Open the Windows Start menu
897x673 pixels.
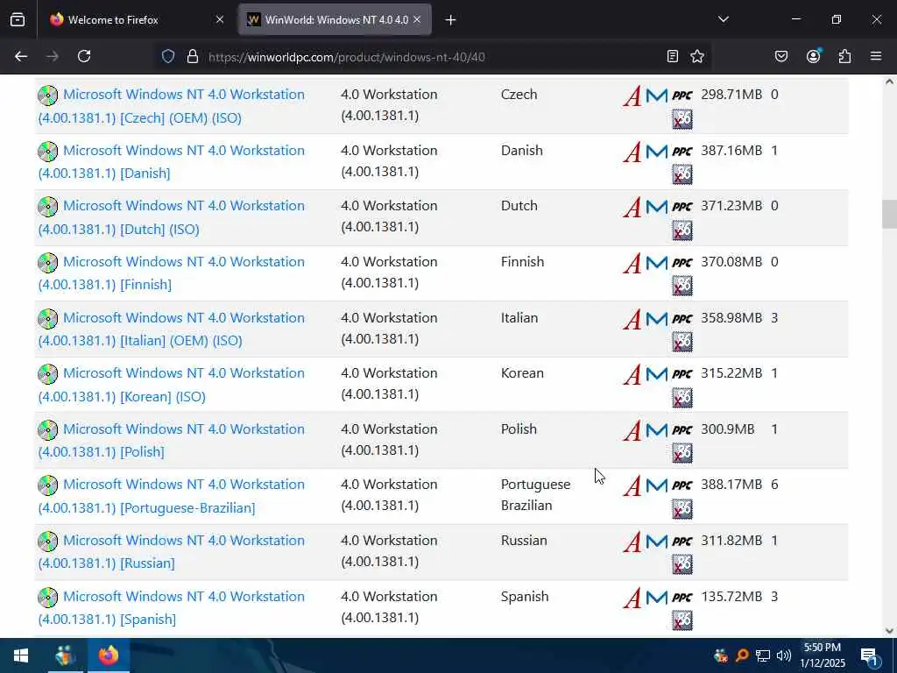coord(21,655)
